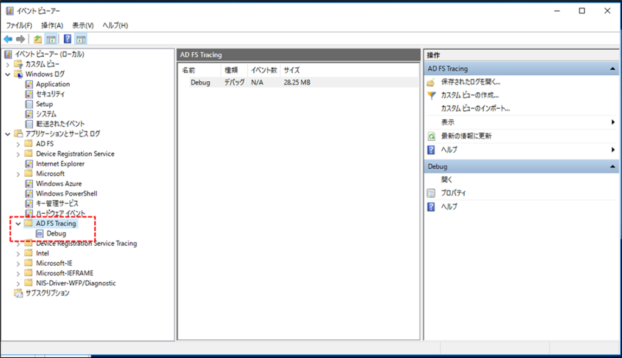The image size is (622, 358).
Task: Click カスタム ビューの作成... action
Action: click(470, 95)
